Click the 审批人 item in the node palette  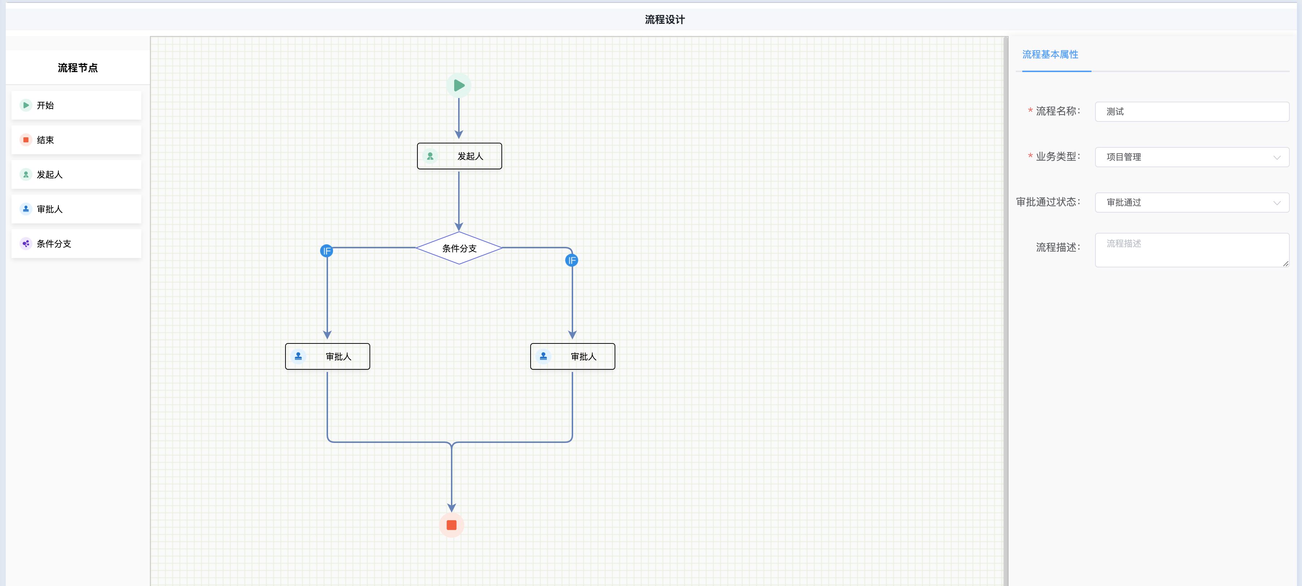coord(76,209)
